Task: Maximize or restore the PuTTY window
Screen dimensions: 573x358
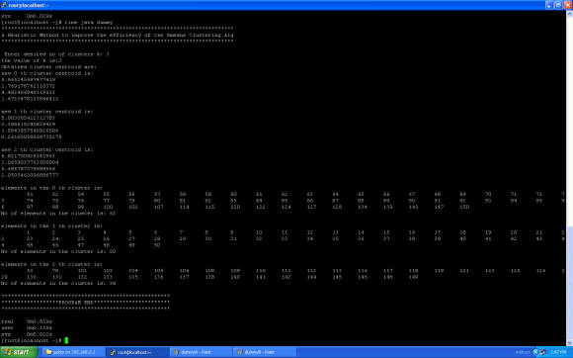Action: tap(558, 5)
